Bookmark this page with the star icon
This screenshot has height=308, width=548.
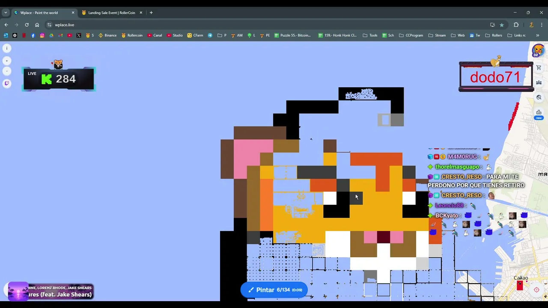pos(502,25)
